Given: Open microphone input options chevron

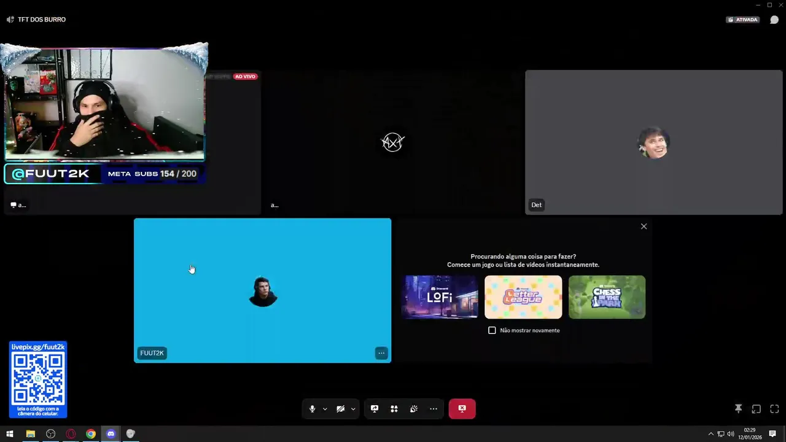Looking at the screenshot, I should click(x=325, y=409).
